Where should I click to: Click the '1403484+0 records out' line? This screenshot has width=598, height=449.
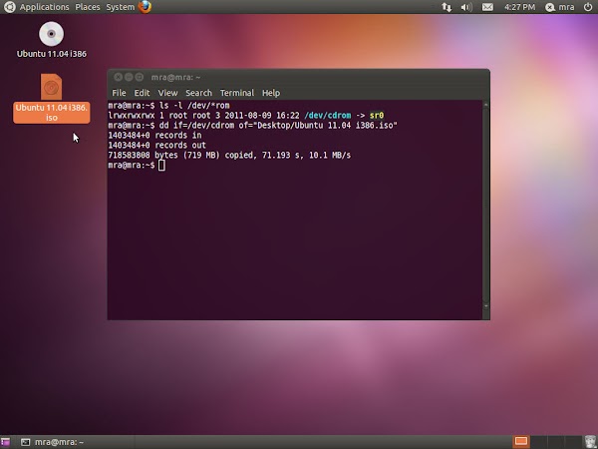[156, 145]
